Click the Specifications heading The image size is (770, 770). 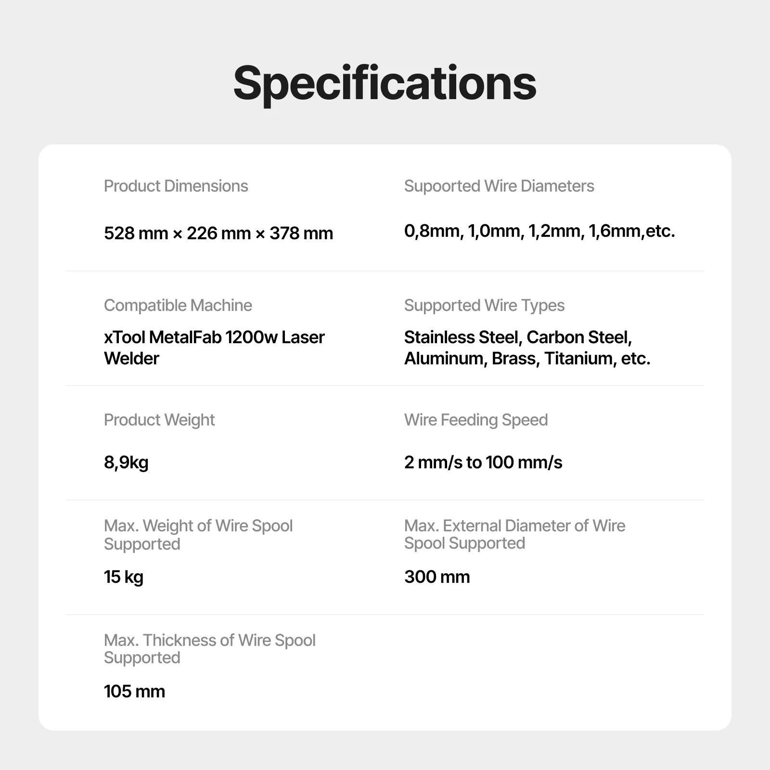(385, 85)
